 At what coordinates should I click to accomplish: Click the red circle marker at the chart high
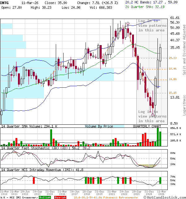click(x=128, y=23)
